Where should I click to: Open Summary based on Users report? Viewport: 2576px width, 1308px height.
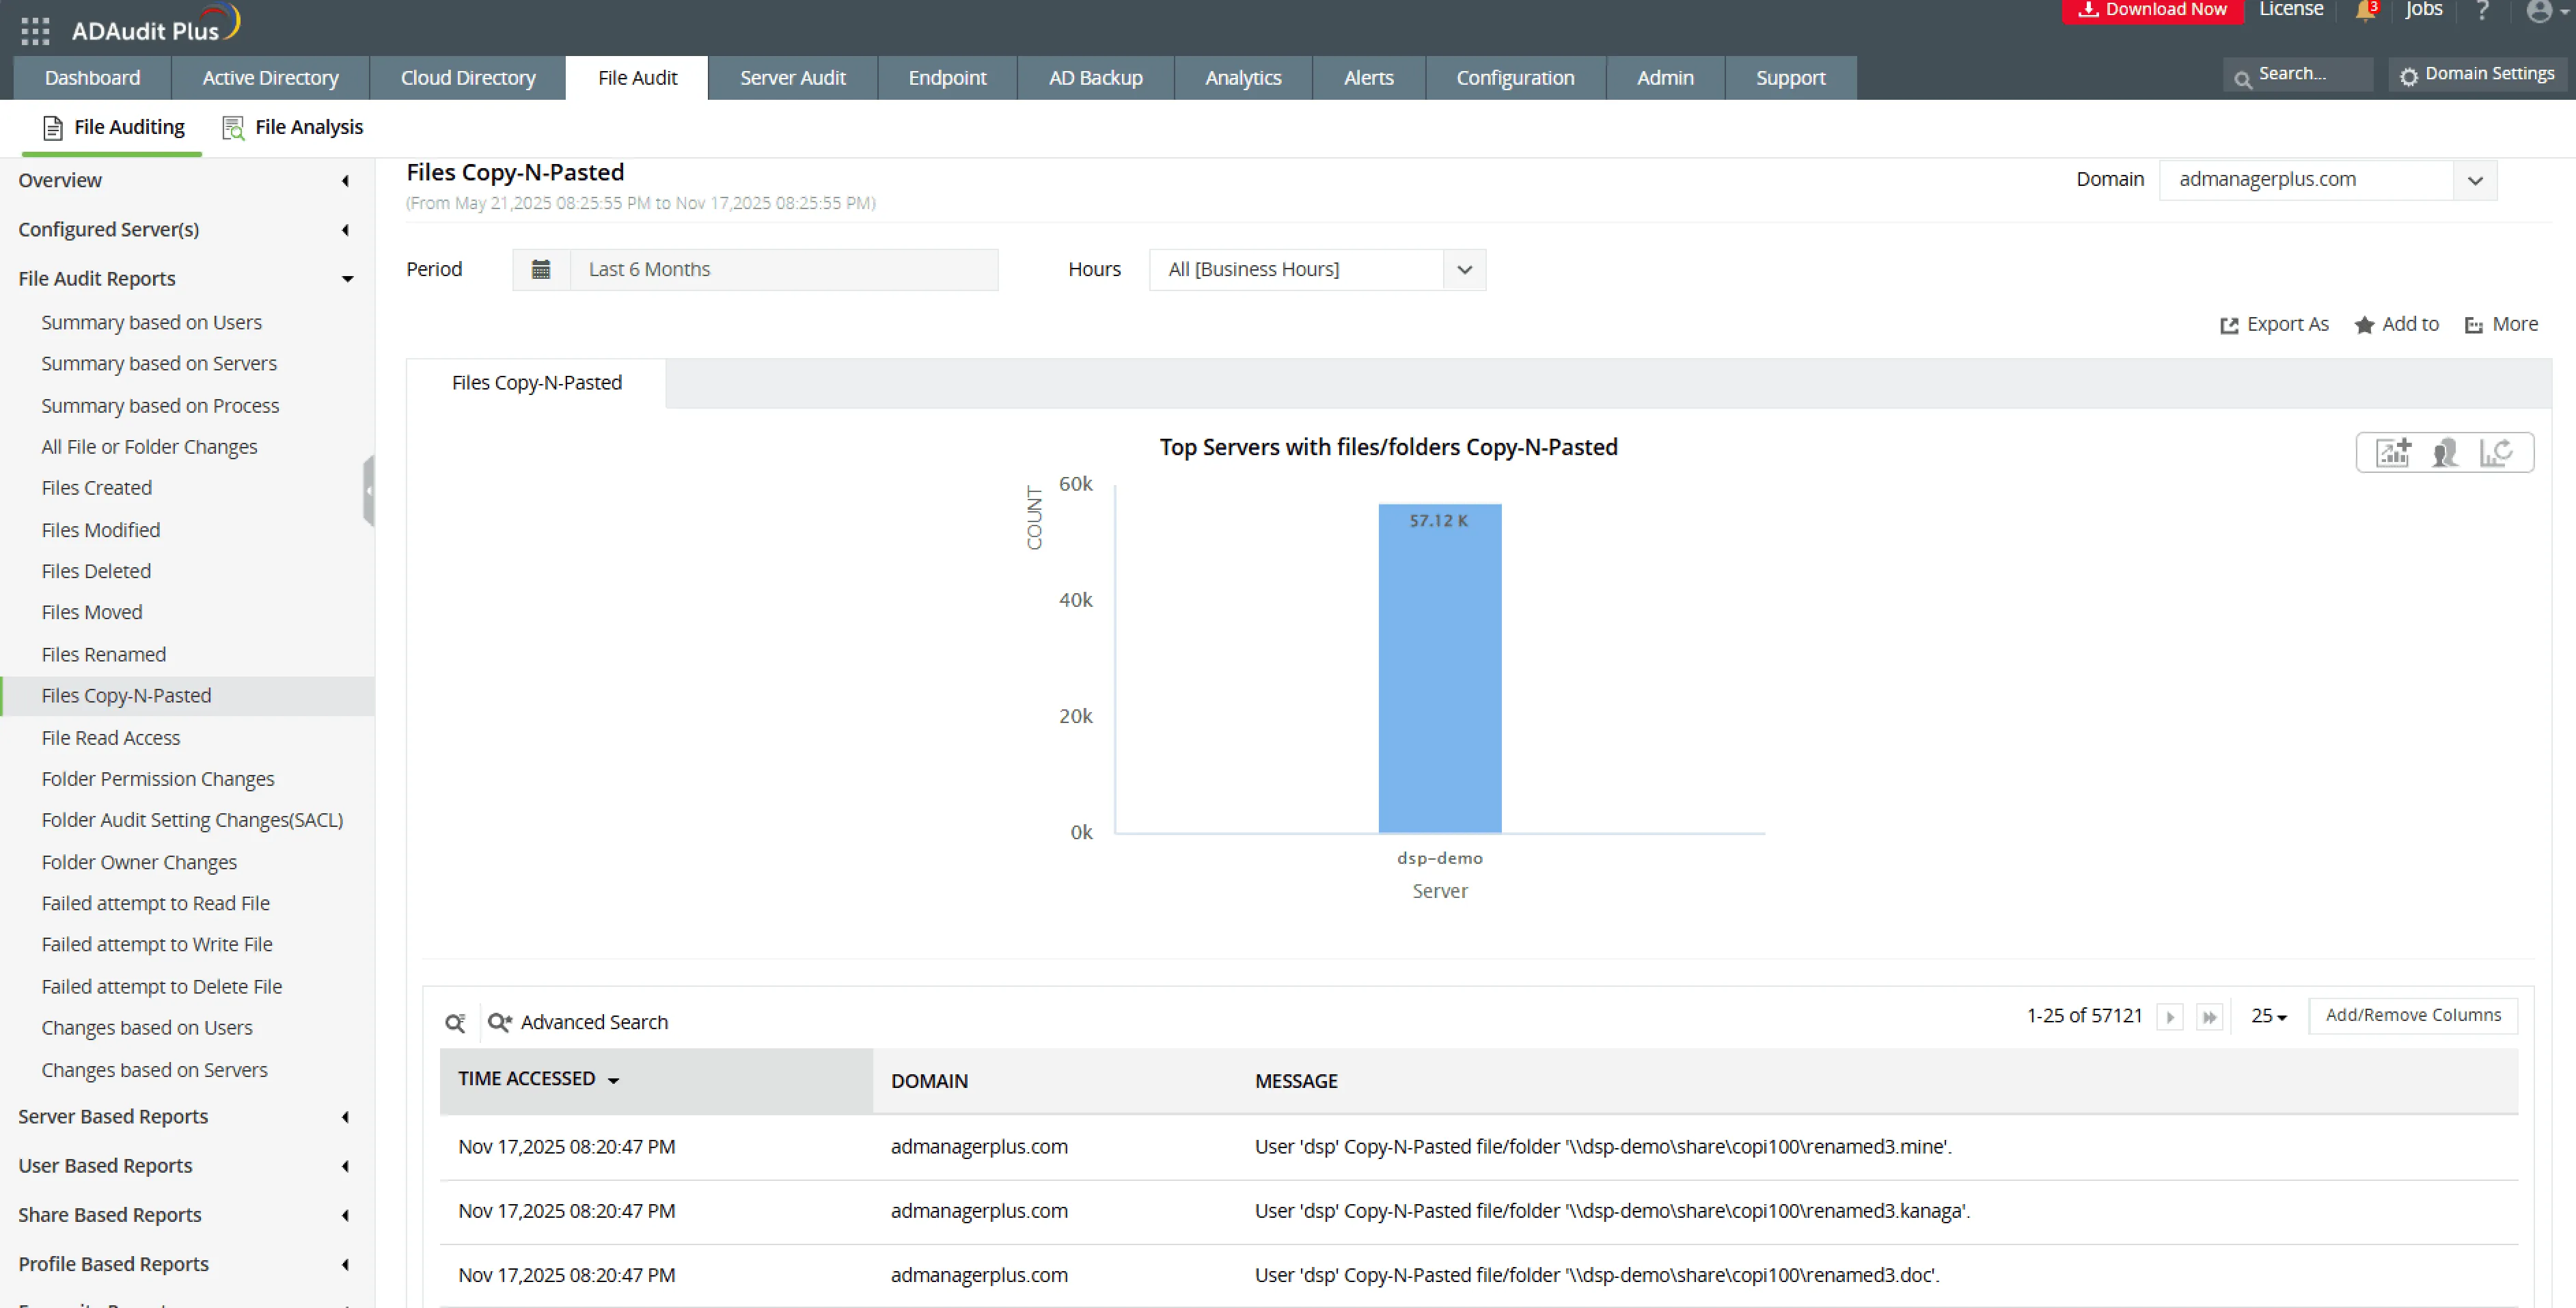point(151,323)
